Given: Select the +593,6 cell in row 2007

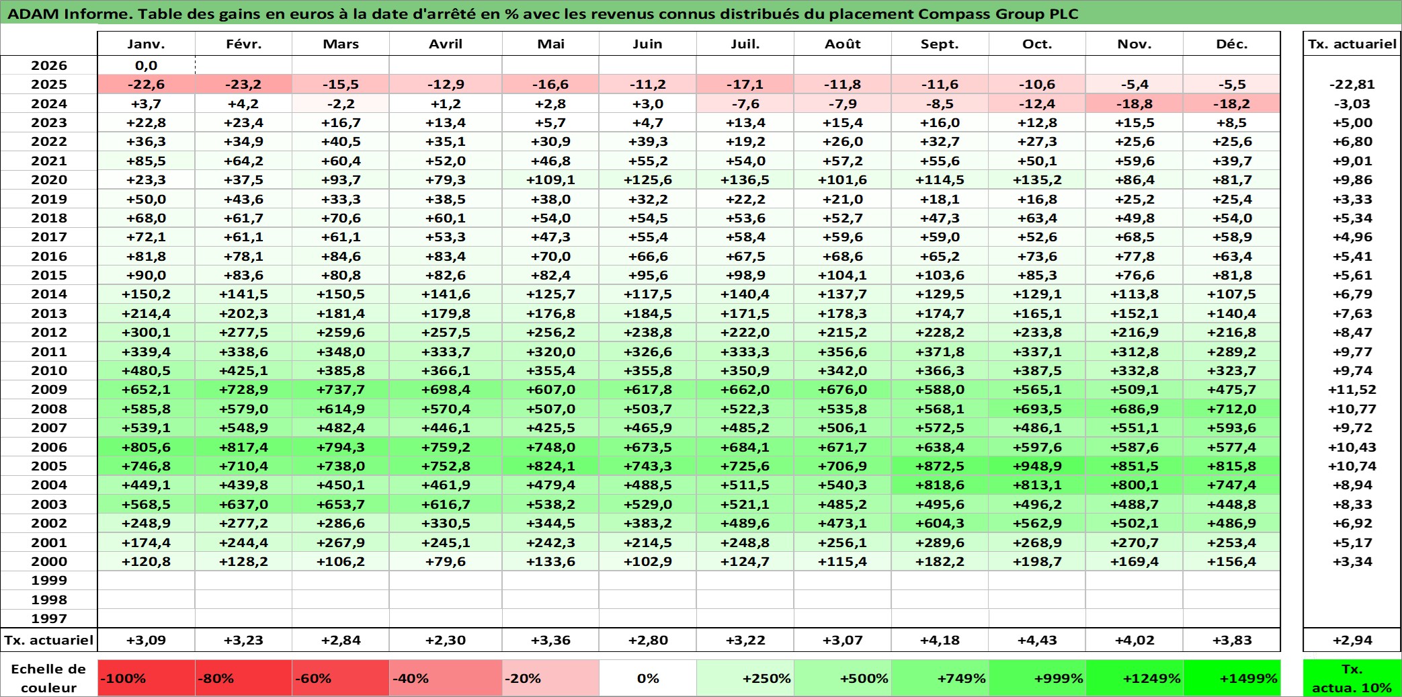Looking at the screenshot, I should click(1232, 427).
